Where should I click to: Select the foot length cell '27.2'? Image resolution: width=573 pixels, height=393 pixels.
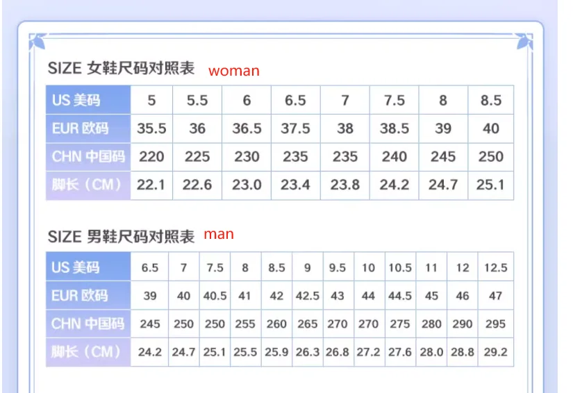[x=368, y=352]
